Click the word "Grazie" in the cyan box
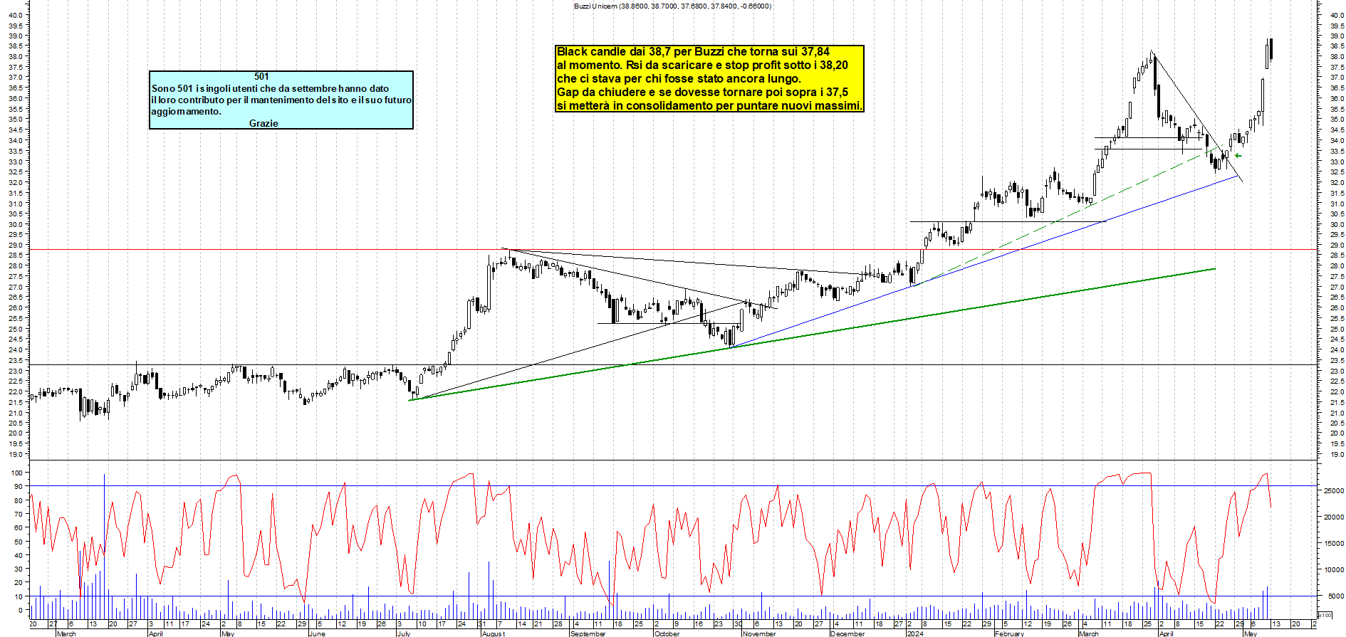The image size is (1346, 637). point(264,123)
